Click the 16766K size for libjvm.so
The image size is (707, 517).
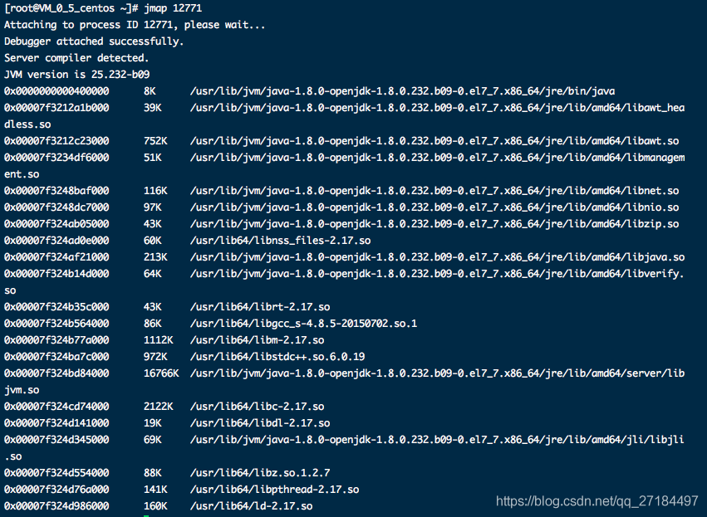[x=161, y=373]
